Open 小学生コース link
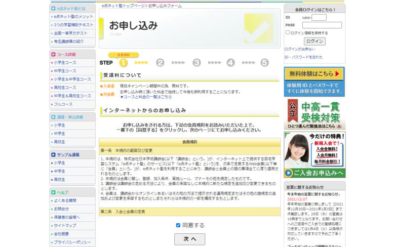The image size is (395, 247). 65,63
